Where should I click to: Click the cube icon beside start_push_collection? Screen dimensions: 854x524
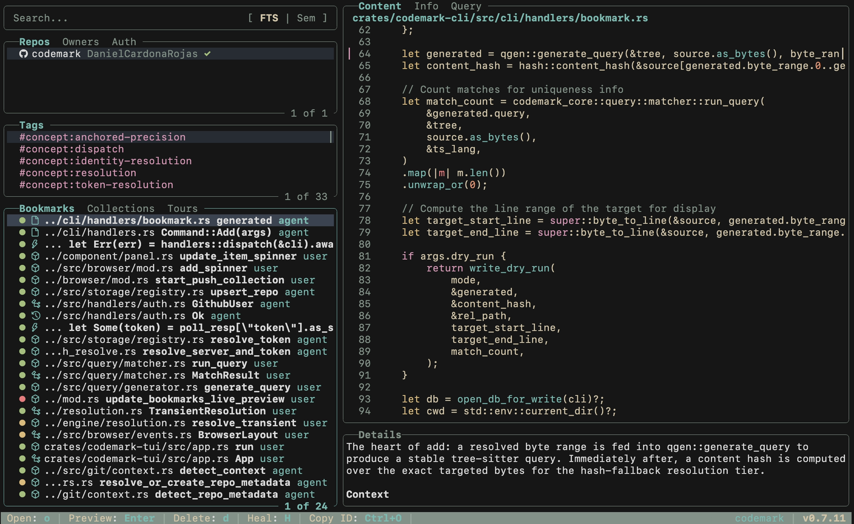tap(35, 280)
